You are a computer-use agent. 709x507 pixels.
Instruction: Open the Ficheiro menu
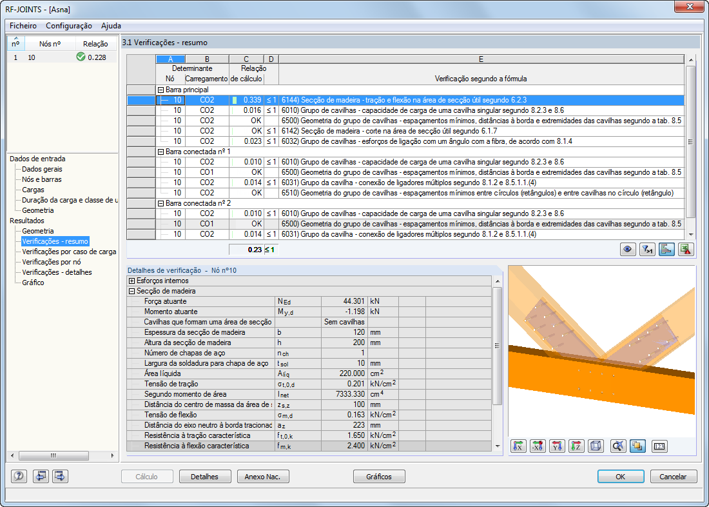(23, 26)
